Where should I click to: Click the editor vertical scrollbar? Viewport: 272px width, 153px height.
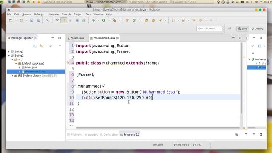[241, 78]
